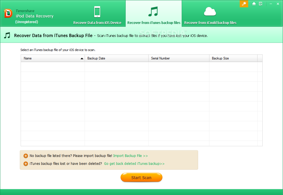This screenshot has width=283, height=195.
Task: Open Go get back deleted iTunes backup>> link
Action: [x=134, y=164]
